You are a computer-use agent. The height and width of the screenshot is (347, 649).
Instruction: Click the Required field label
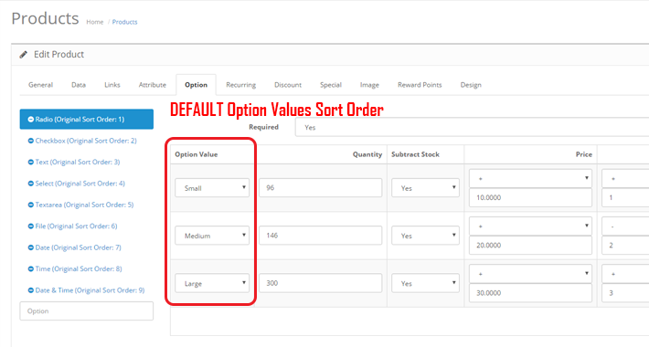[x=263, y=127]
